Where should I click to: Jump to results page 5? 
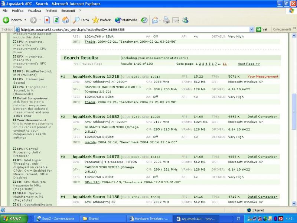pyautogui.click(x=209, y=64)
